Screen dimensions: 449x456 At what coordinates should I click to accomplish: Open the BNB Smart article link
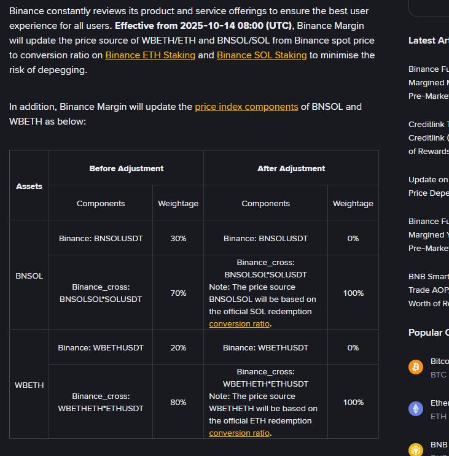pyautogui.click(x=429, y=290)
